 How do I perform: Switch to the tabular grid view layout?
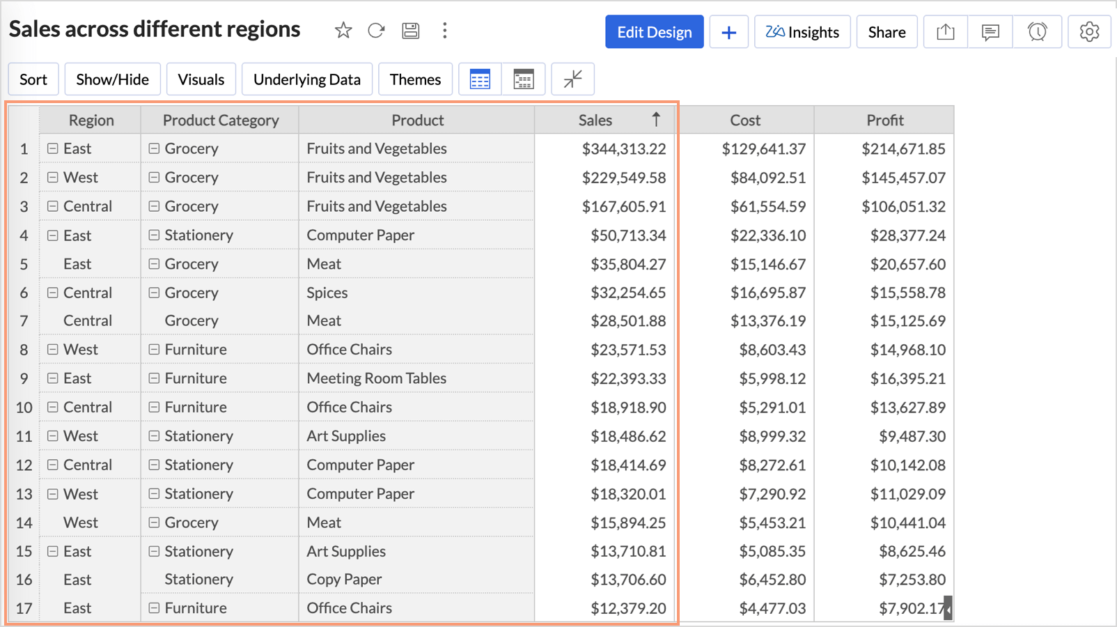[x=480, y=79]
